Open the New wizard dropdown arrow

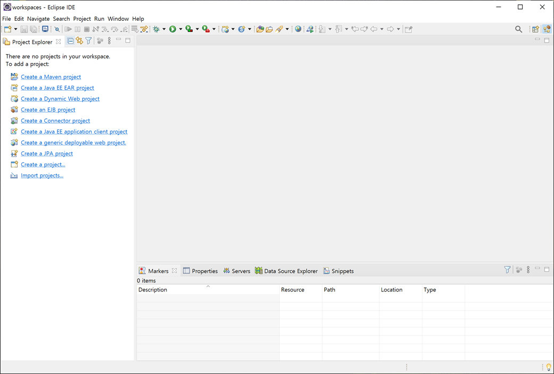point(15,29)
